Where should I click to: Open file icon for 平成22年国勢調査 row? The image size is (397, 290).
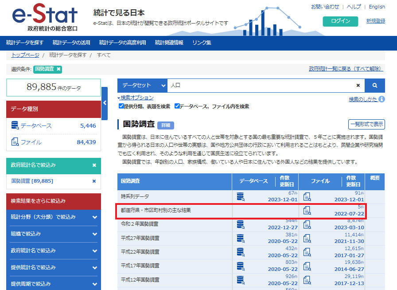(x=307, y=252)
